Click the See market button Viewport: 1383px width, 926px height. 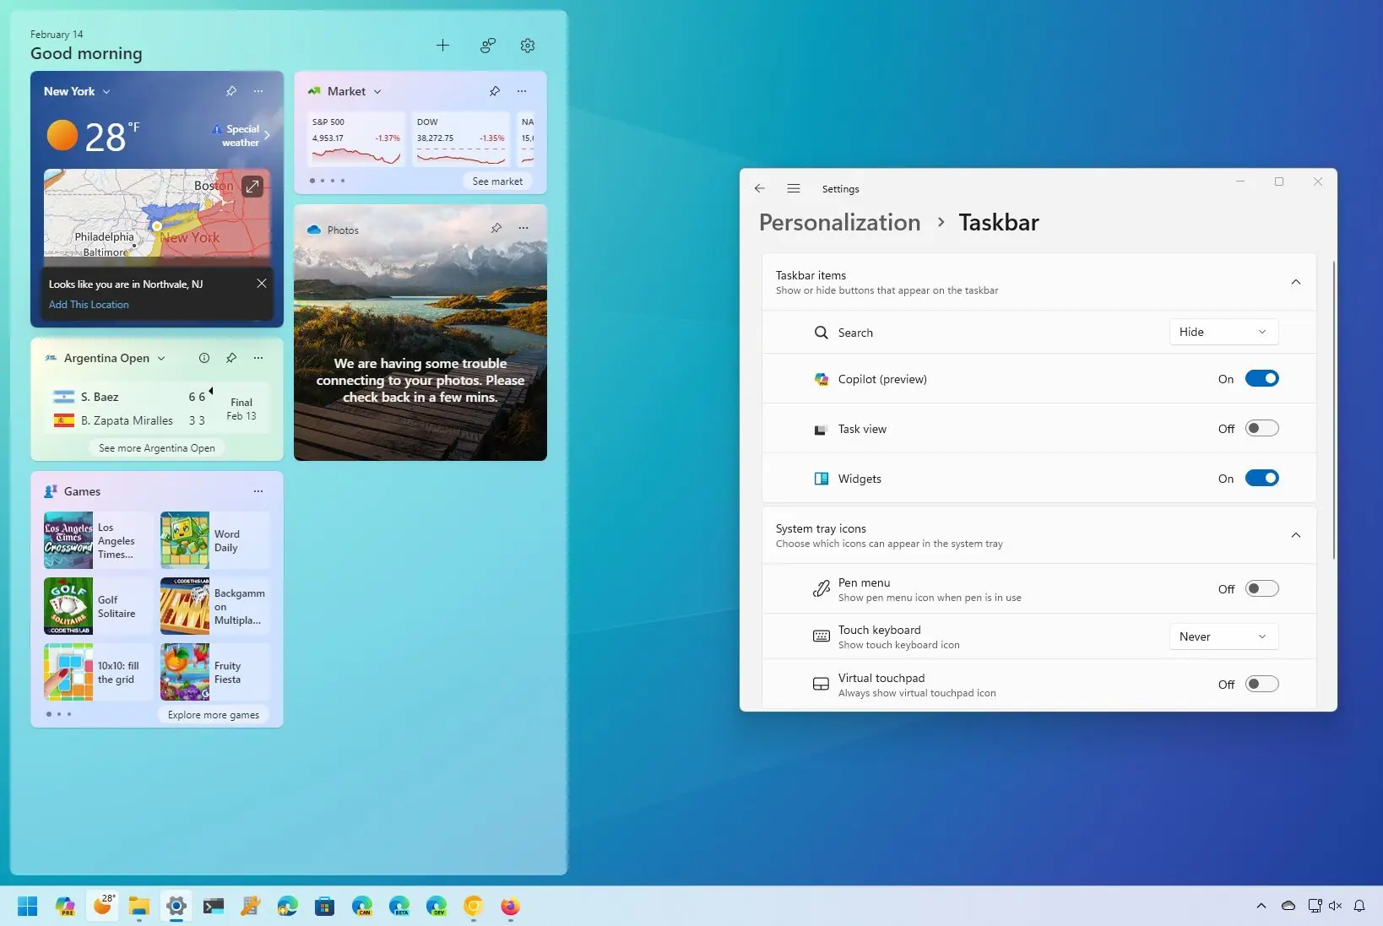(497, 181)
